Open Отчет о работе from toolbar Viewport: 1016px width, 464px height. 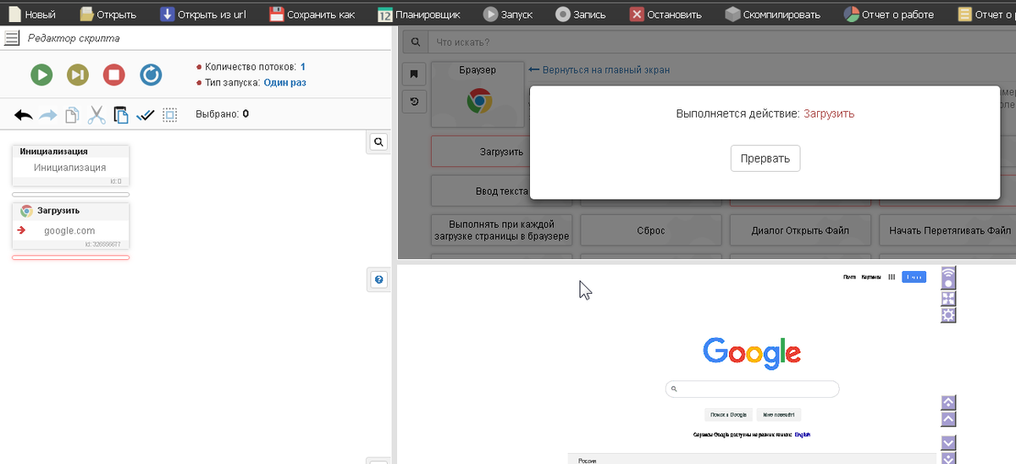pos(889,14)
